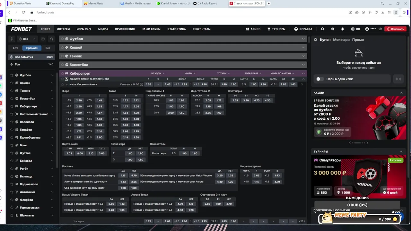Click browser downloads icon
Screen dimensions: 411x231
click(x=383, y=12)
